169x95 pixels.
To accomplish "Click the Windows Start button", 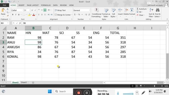I will click(x=50, y=91).
